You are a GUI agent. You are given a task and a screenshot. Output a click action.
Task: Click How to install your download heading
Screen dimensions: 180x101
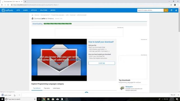point(101,42)
